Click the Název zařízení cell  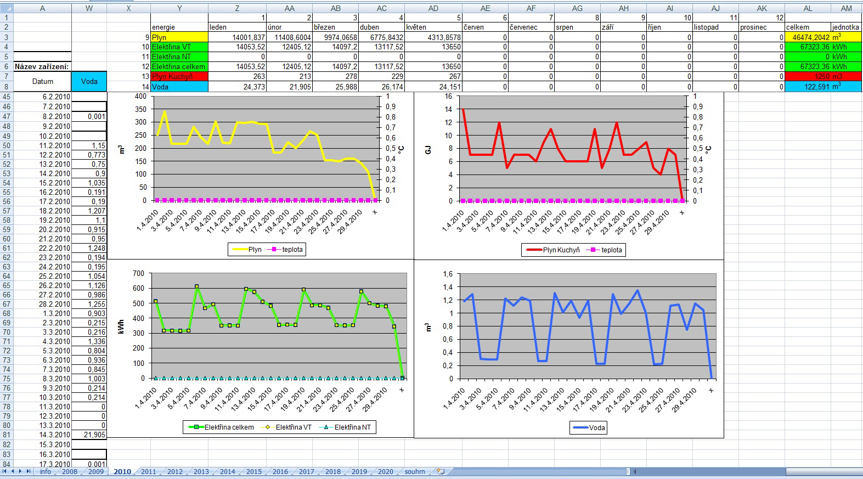[42, 67]
